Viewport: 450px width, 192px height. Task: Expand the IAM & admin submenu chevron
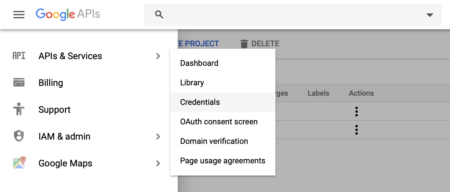pyautogui.click(x=158, y=137)
